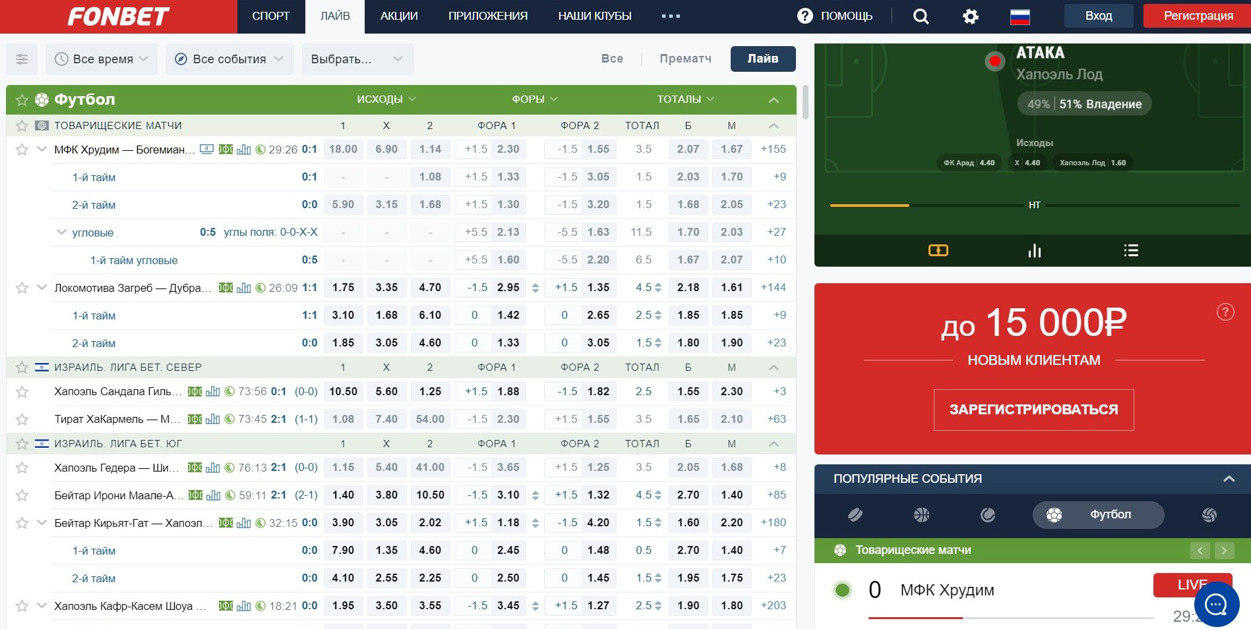Collapse the Футбол section chevron
This screenshot has width=1251, height=629.
pyautogui.click(x=774, y=100)
